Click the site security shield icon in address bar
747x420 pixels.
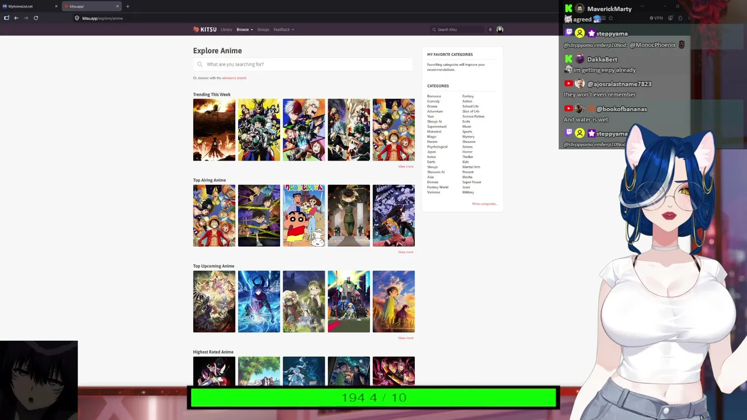point(76,18)
